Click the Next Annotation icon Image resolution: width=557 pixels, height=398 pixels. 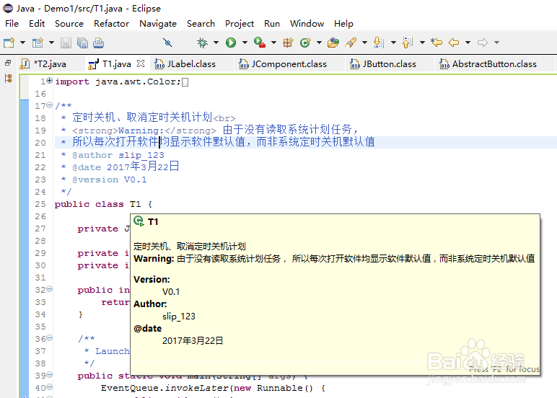coord(379,43)
